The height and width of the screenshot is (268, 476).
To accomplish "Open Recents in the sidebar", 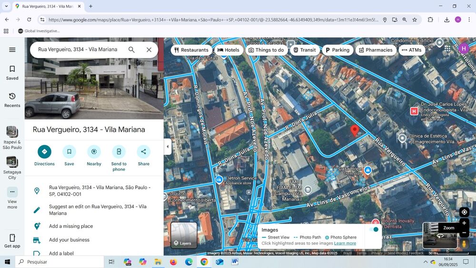I will pos(12,100).
